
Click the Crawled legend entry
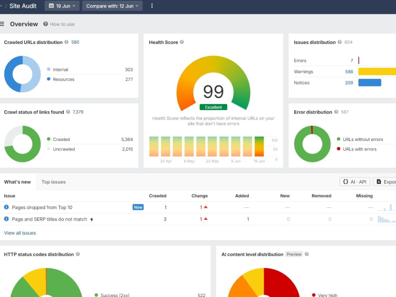(58, 139)
